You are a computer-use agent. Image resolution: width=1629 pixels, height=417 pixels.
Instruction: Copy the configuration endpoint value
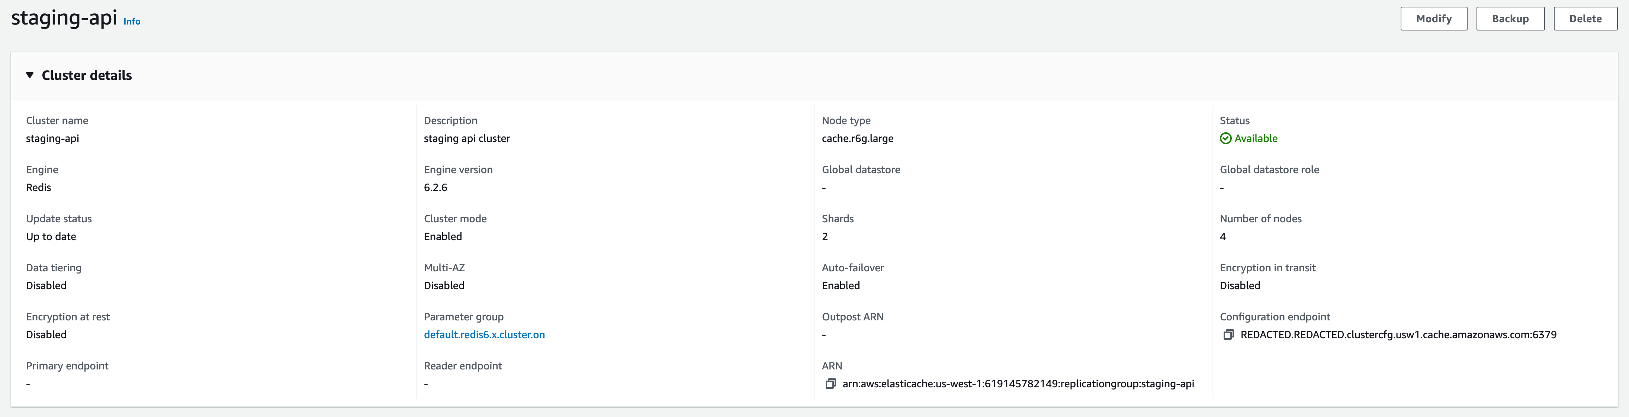[1229, 335]
